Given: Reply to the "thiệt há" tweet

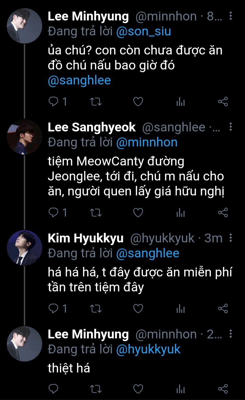Looking at the screenshot, I should (x=54, y=388).
